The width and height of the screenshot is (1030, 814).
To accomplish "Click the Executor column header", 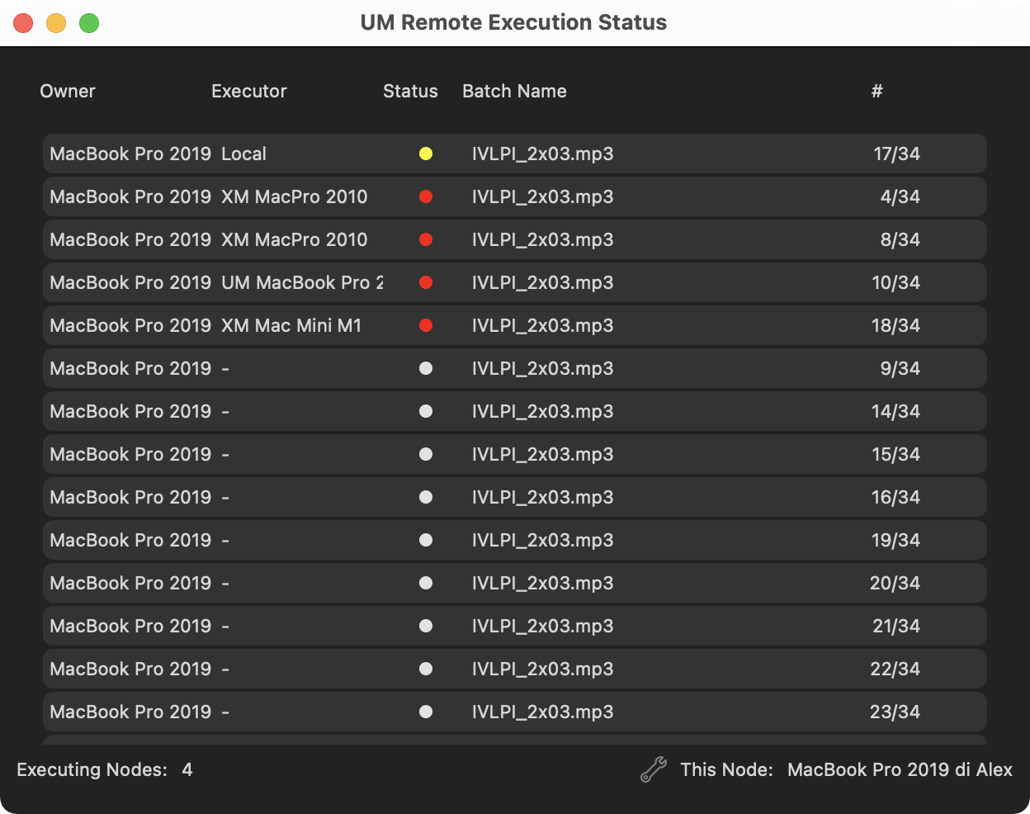I will coord(249,91).
